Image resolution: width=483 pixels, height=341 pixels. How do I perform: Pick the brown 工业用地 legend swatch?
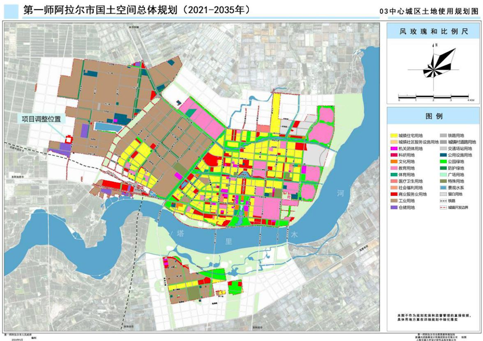(x=394, y=201)
